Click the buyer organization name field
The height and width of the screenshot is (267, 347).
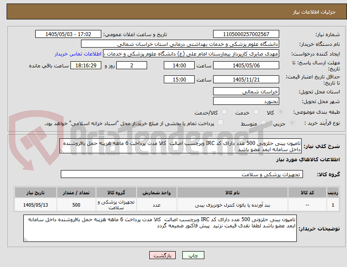pyautogui.click(x=180, y=44)
